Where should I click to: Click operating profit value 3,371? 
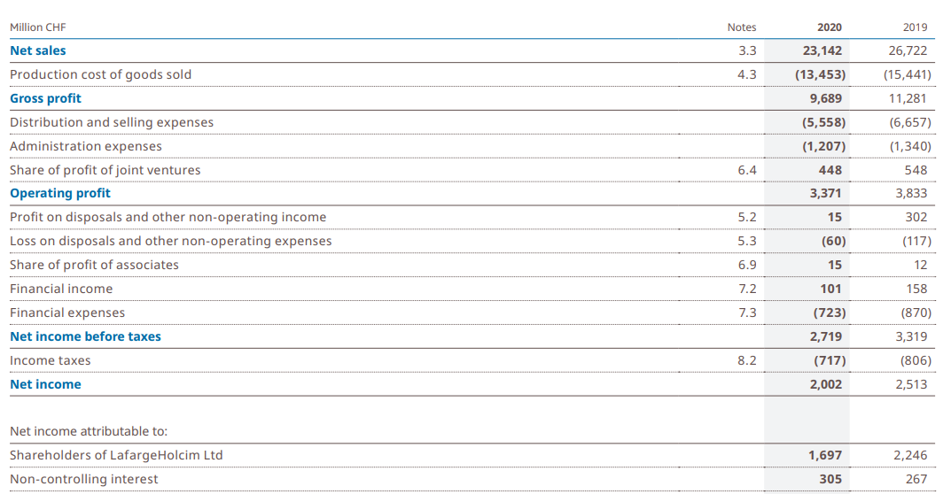click(x=826, y=193)
